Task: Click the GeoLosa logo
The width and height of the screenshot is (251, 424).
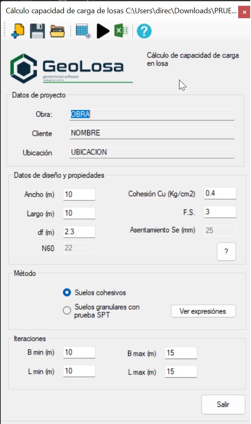Action: click(67, 68)
